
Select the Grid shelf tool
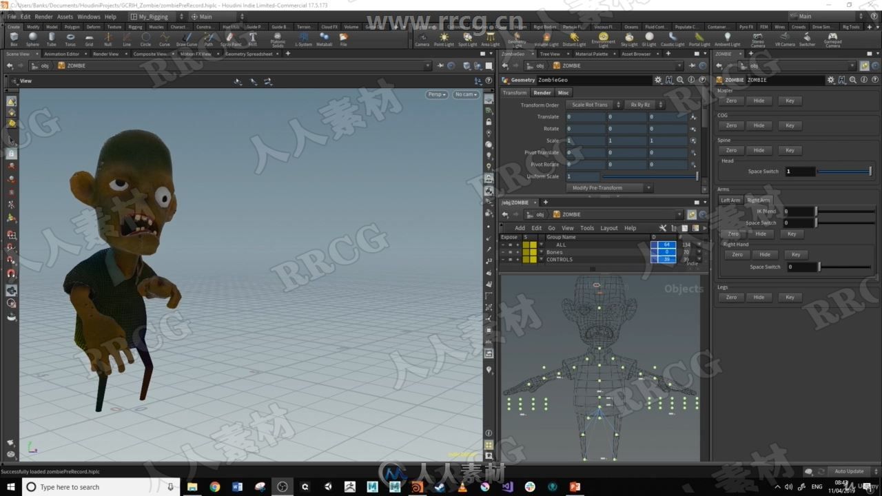click(x=89, y=39)
